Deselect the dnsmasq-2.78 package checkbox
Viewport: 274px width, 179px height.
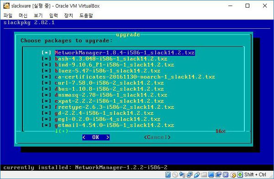(x=46, y=95)
